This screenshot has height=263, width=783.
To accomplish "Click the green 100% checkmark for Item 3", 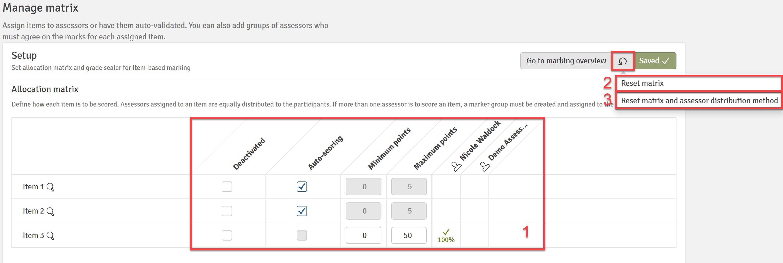I will pos(446,236).
